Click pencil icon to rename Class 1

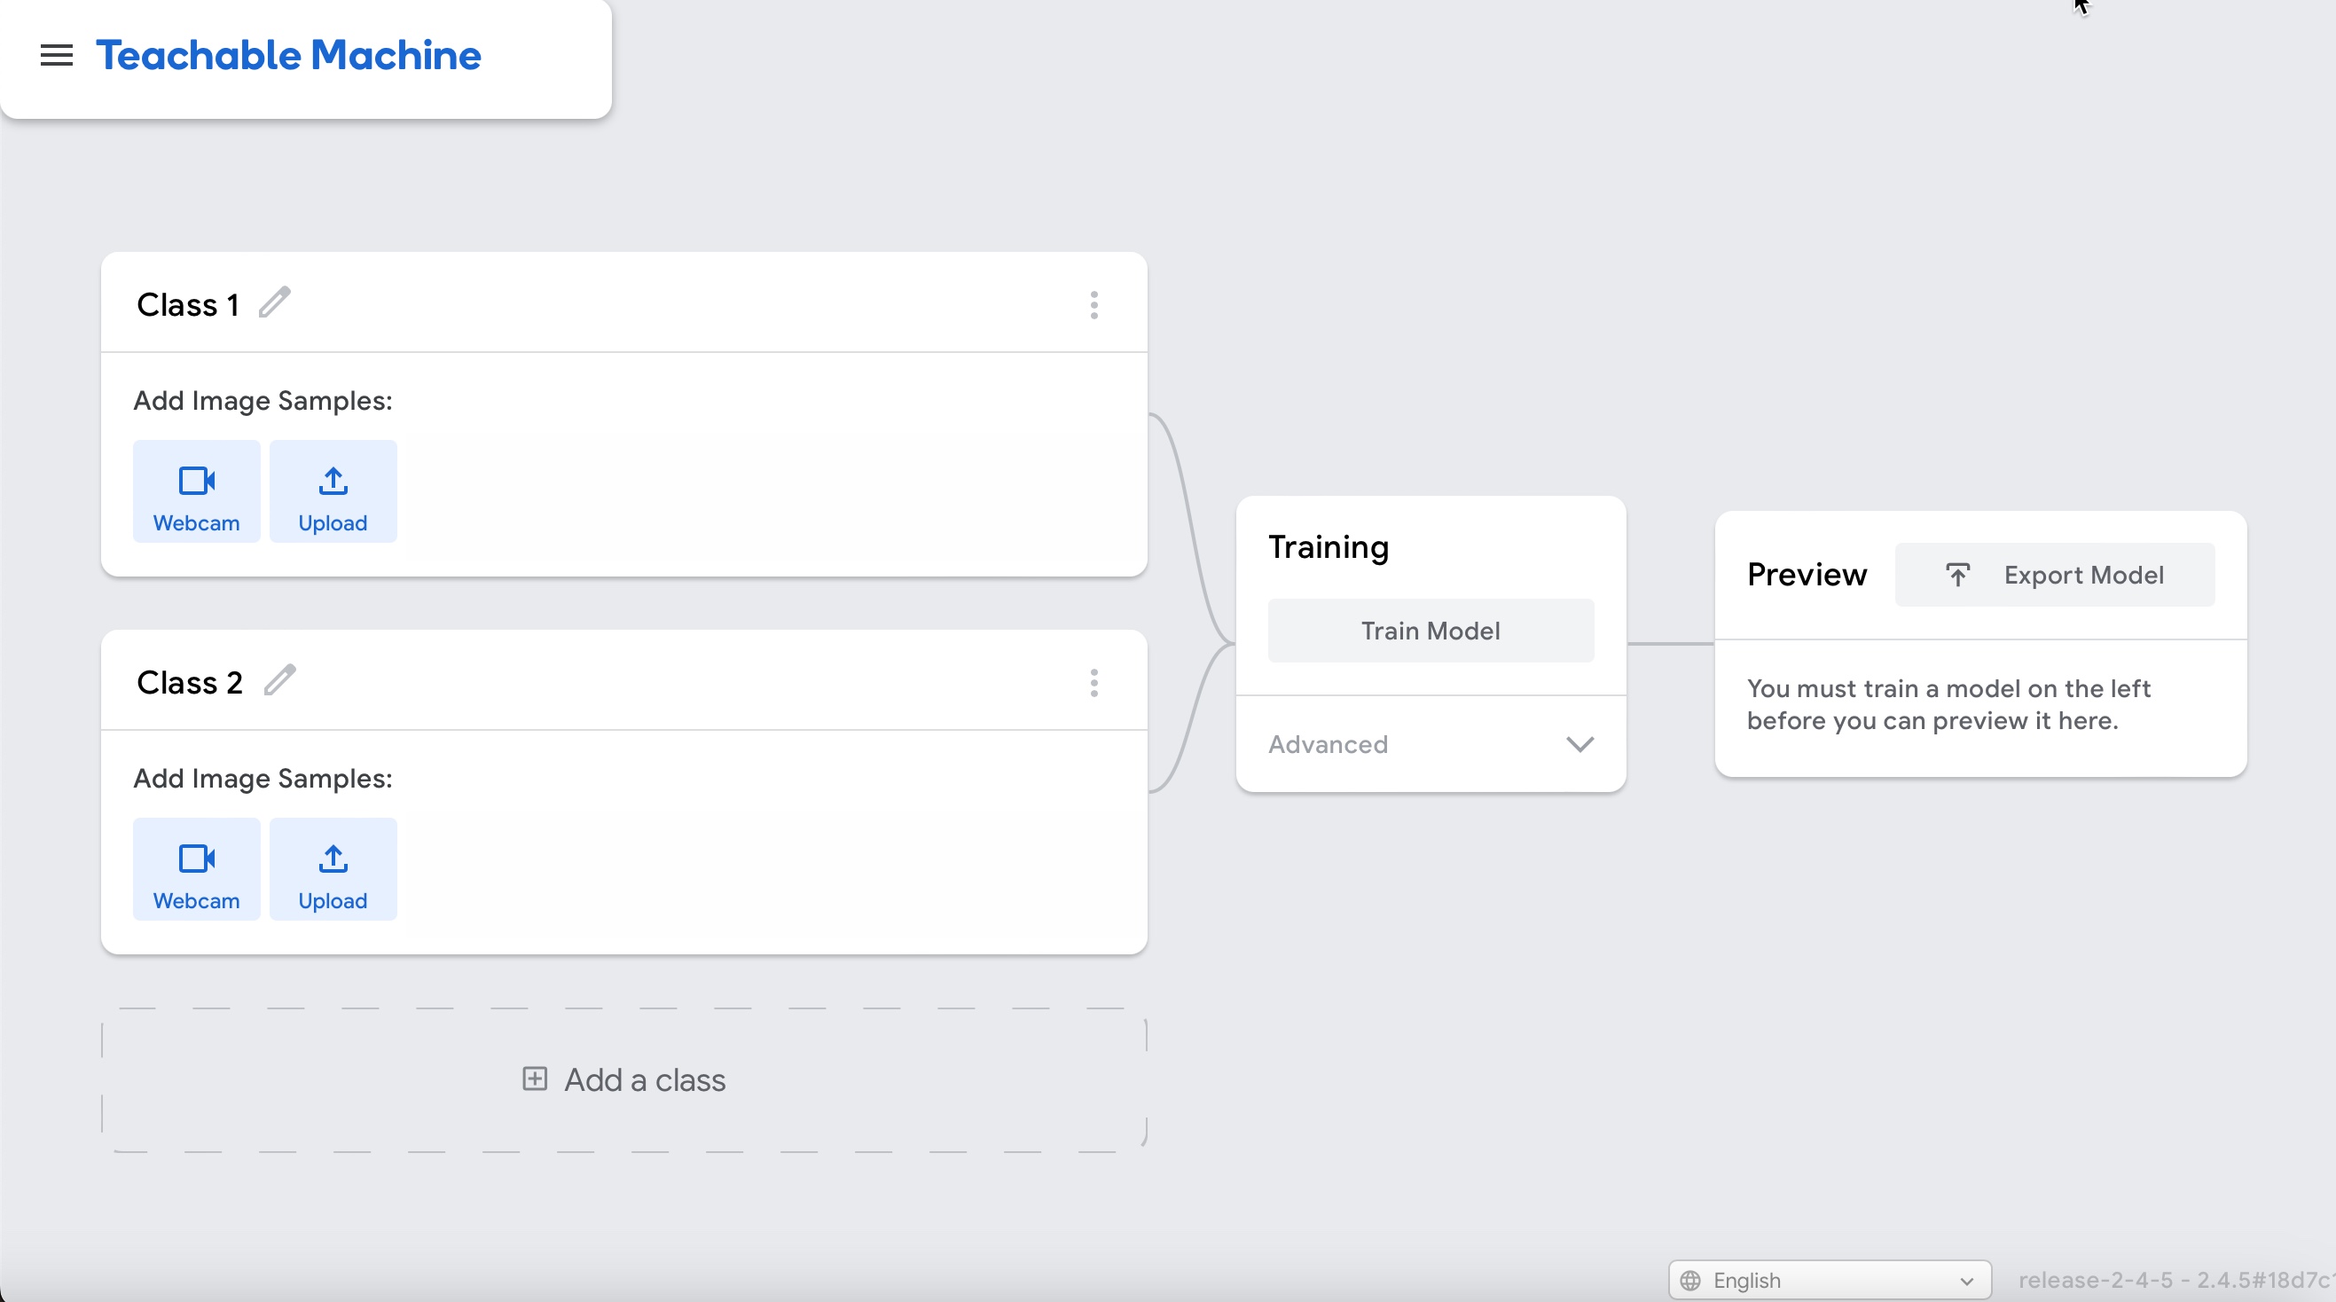click(274, 302)
